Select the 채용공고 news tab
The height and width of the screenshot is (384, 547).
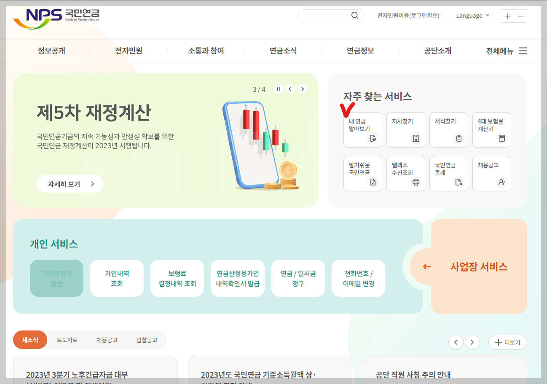[x=107, y=340]
